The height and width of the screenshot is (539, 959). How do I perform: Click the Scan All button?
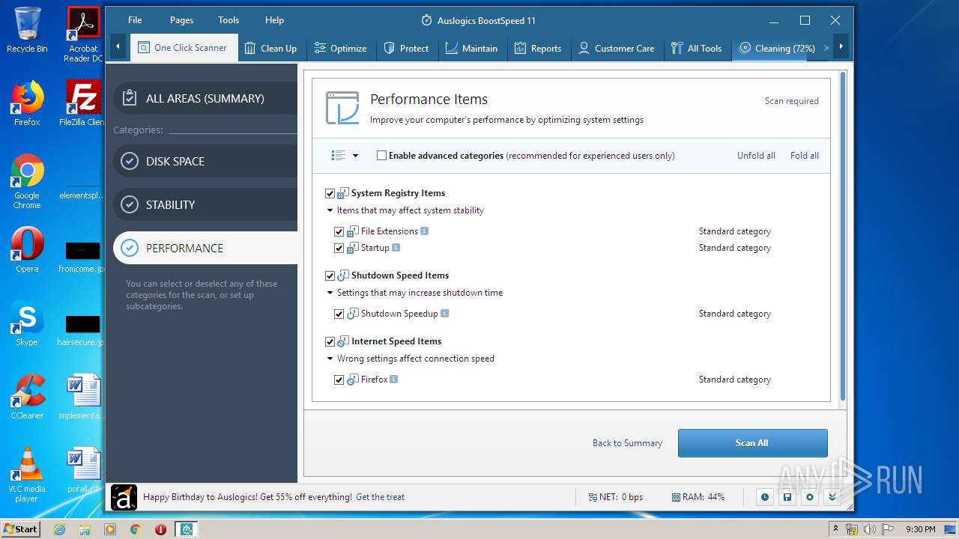(x=752, y=442)
